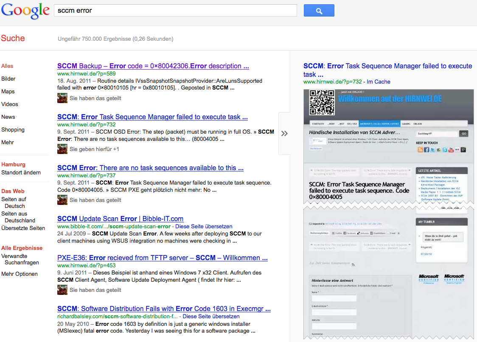Viewport: 477px width, 342px height.
Task: Click the avatar under the PXE-E36 result
Action: [x=62, y=290]
